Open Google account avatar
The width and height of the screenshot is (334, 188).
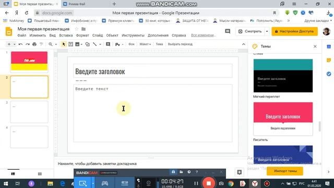pyautogui.click(x=326, y=31)
